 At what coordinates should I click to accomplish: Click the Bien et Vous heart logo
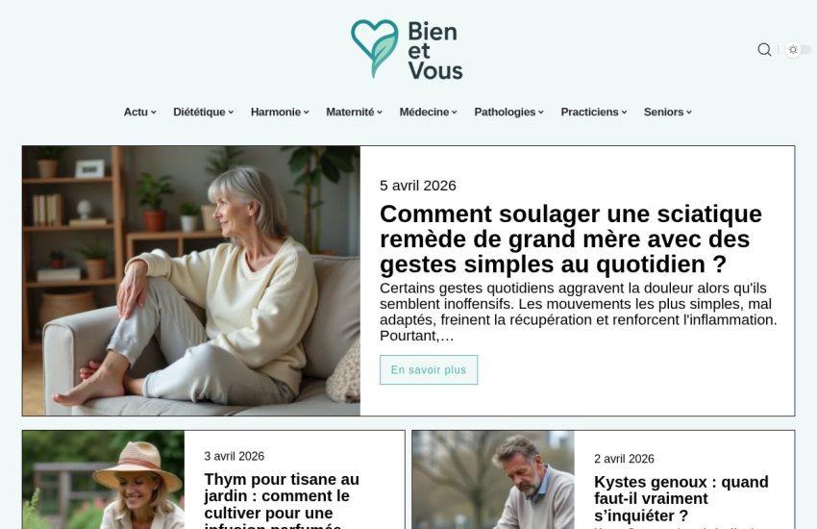[407, 49]
